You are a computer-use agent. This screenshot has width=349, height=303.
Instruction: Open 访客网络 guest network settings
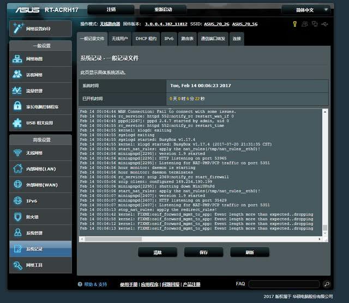pos(41,75)
